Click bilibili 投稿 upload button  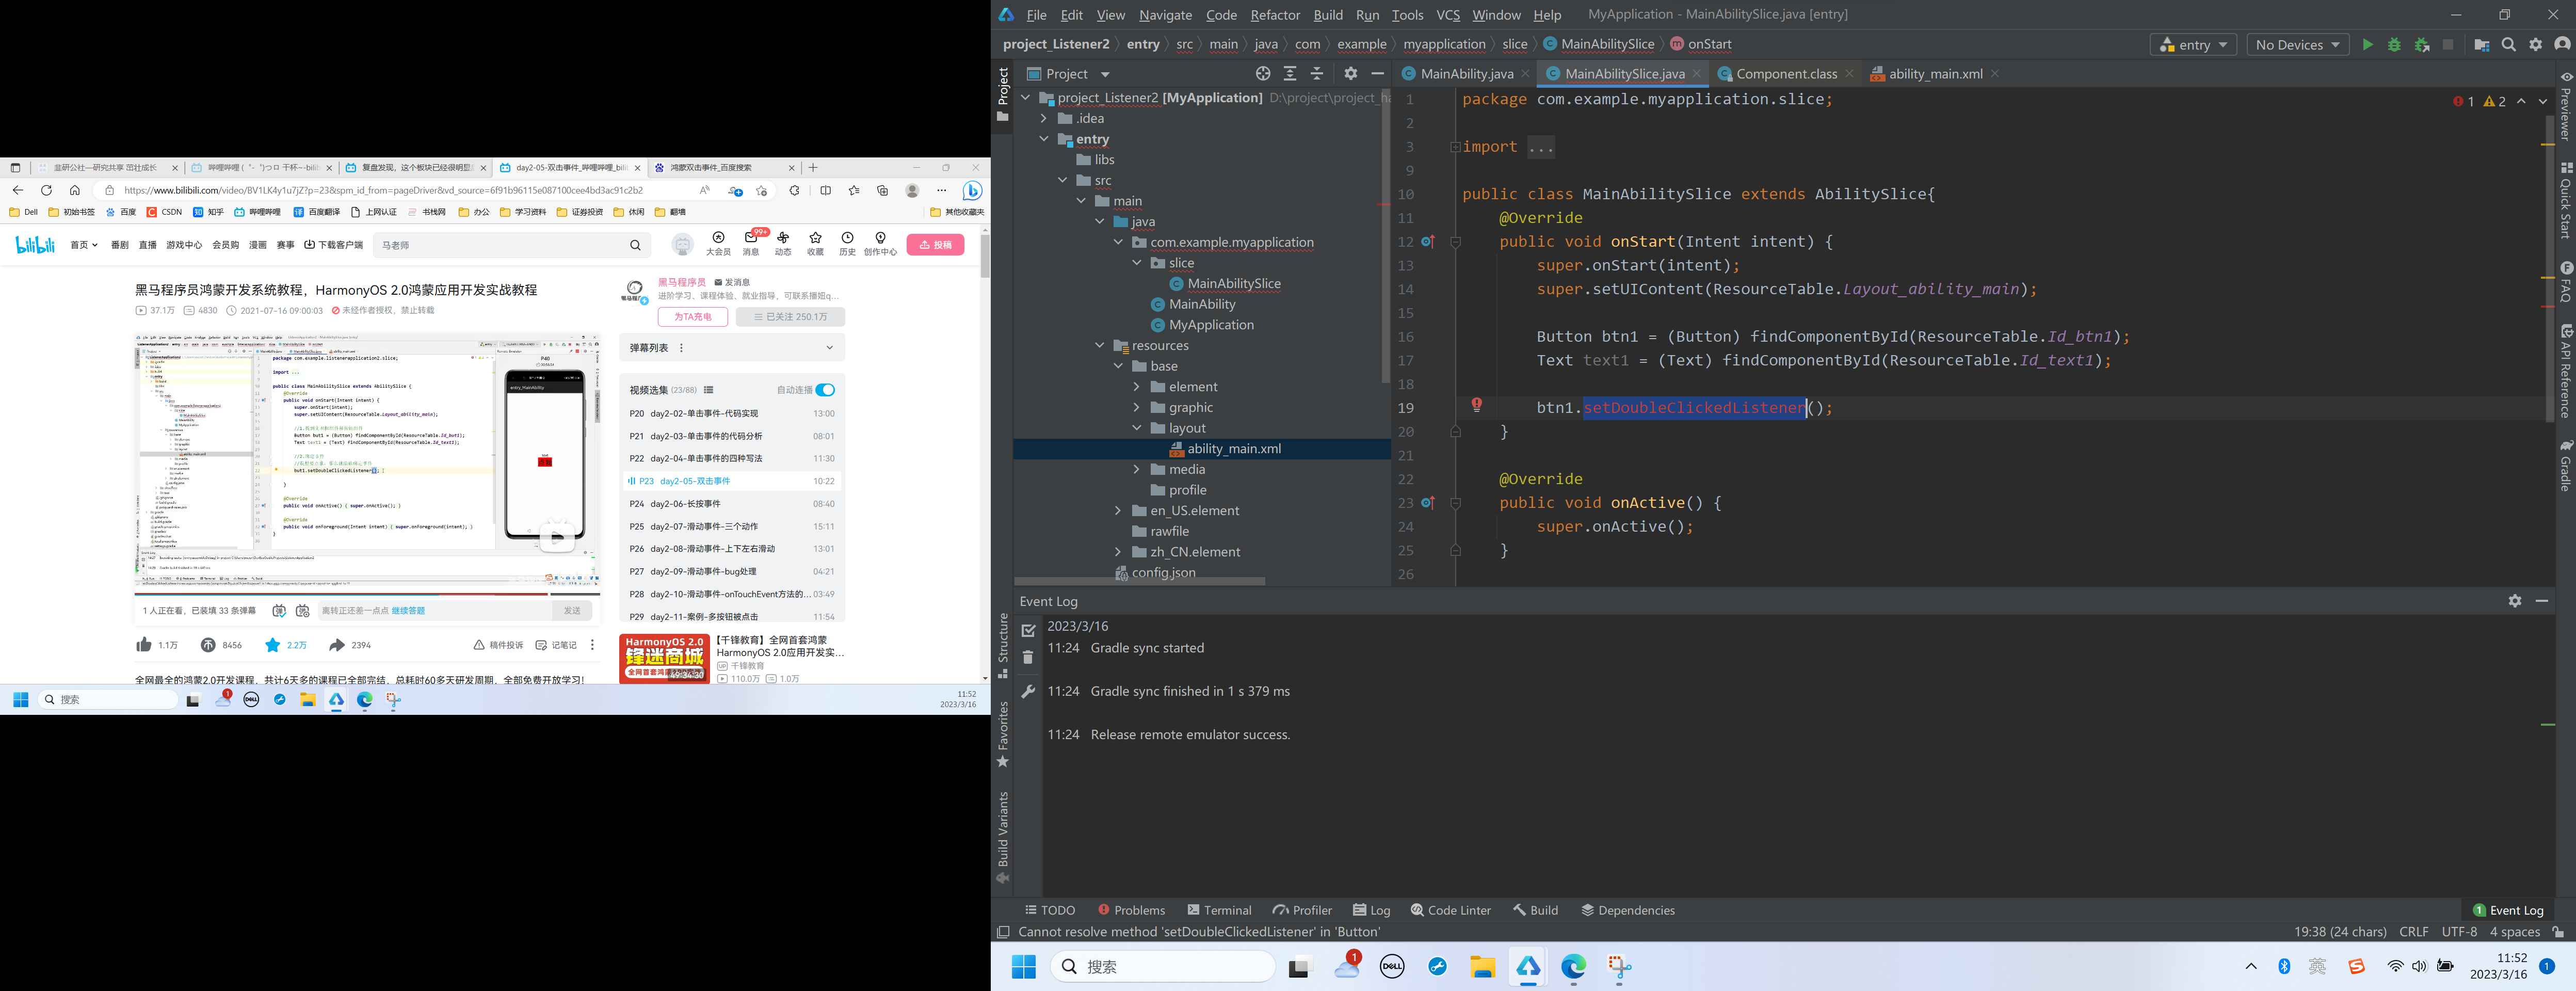coord(935,244)
